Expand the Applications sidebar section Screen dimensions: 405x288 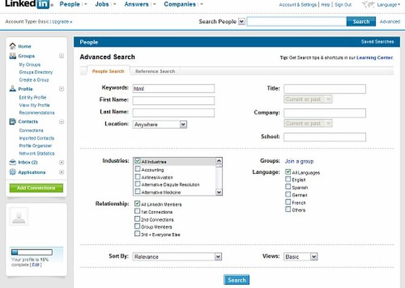click(x=61, y=172)
